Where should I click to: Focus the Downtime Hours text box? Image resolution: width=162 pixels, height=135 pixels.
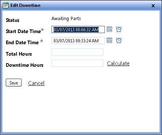pos(77,63)
